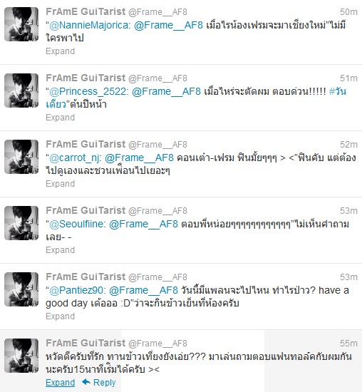Expand the 50m tweet quoting @NannieMajorica
362x392 pixels.
[x=61, y=51]
